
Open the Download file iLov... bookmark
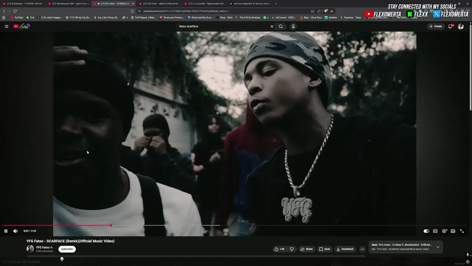[200, 17]
